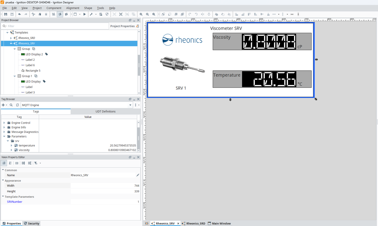
Task: Open the Alignment menu
Action: 73,8
